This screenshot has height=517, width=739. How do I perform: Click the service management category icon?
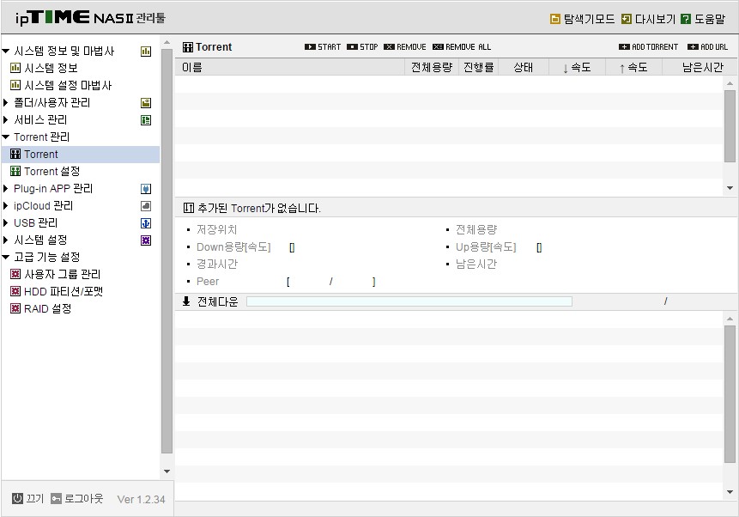point(146,120)
